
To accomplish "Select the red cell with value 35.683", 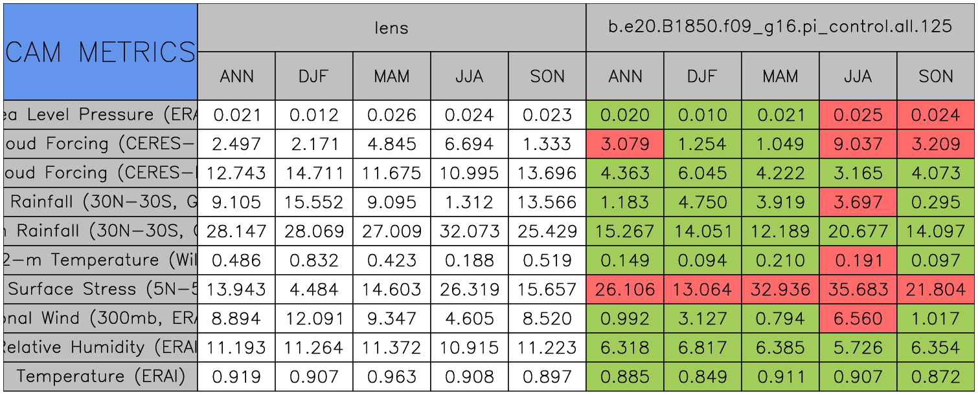I will pyautogui.click(x=858, y=290).
